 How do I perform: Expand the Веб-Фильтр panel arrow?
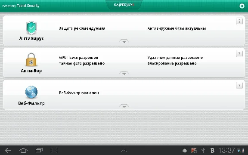(x=124, y=106)
